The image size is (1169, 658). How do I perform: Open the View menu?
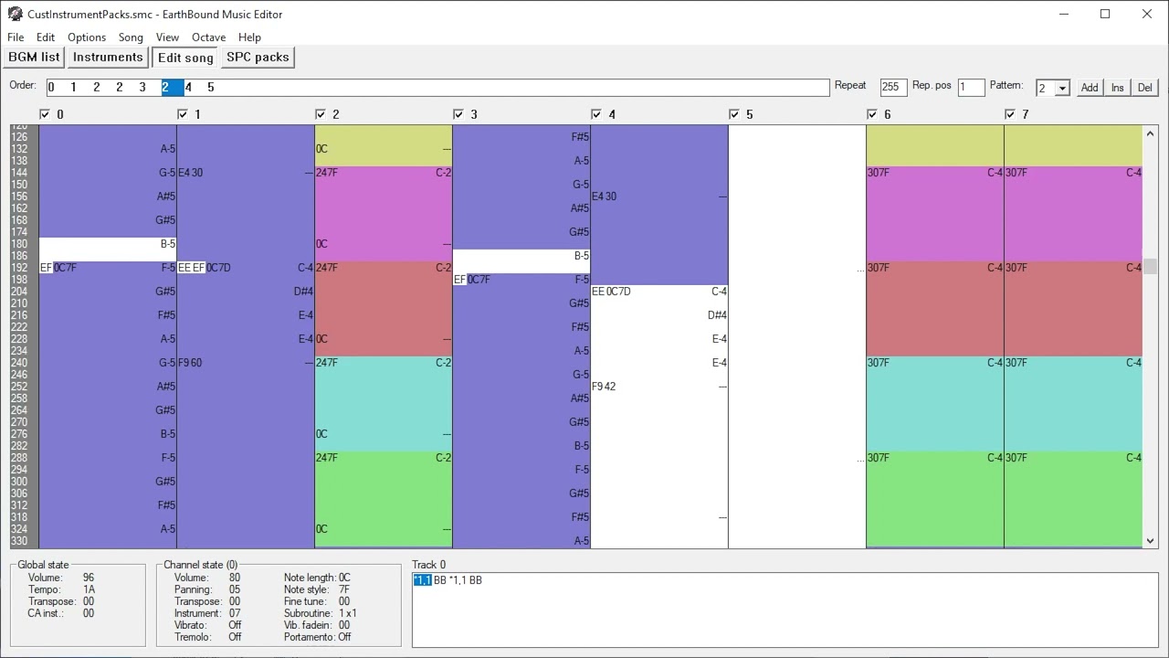(x=167, y=37)
